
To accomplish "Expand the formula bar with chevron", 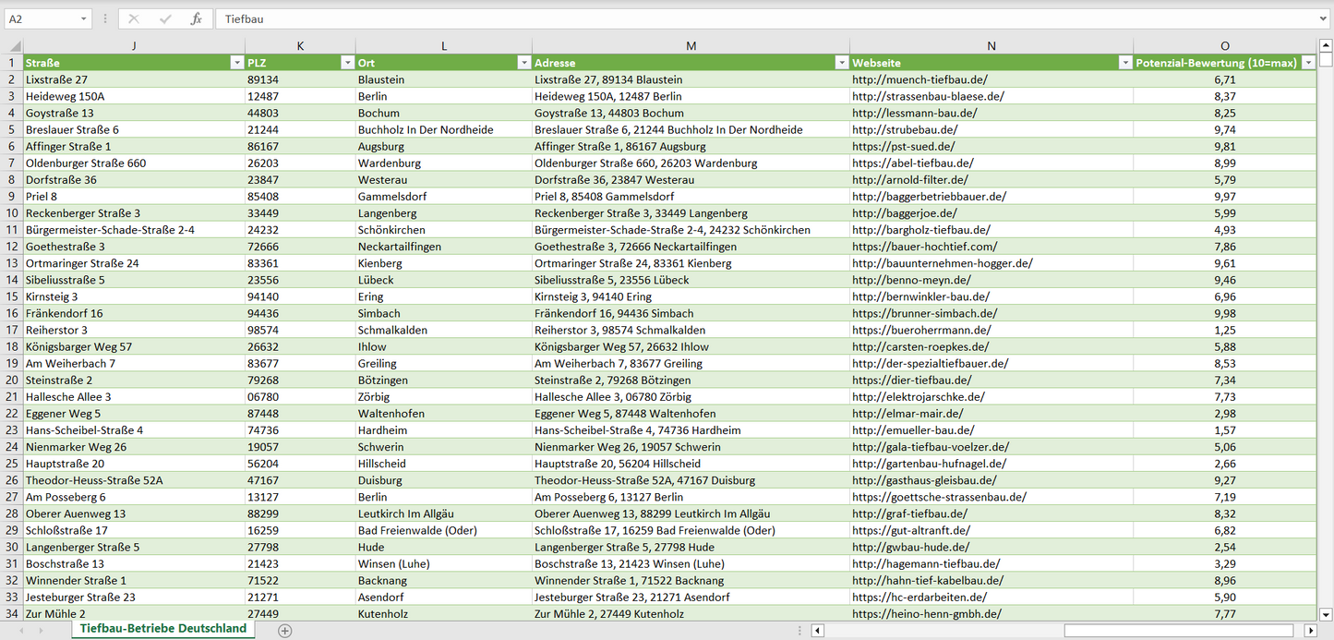I will 1324,18.
